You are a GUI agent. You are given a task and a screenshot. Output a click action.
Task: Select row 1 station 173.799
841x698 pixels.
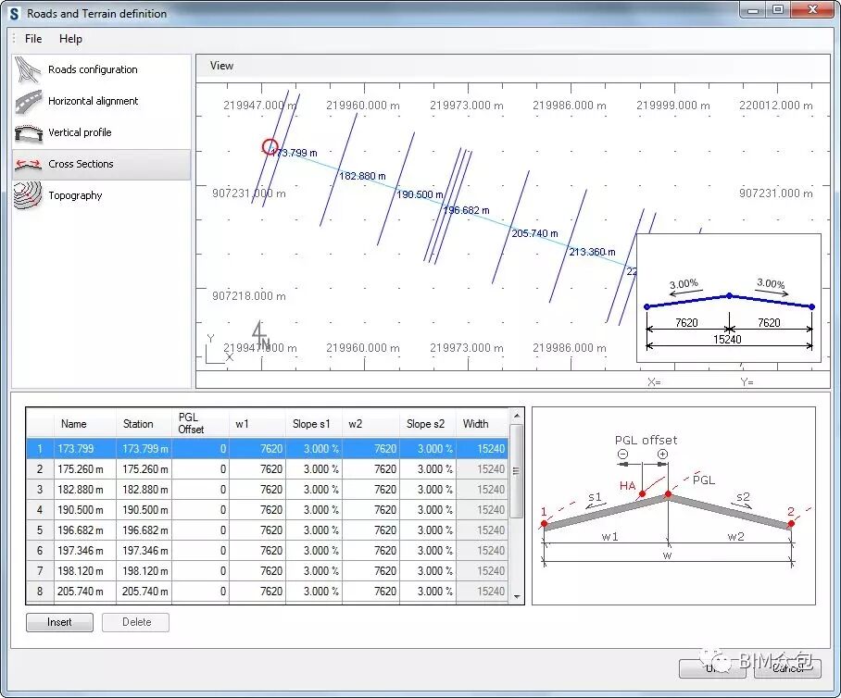click(x=144, y=449)
